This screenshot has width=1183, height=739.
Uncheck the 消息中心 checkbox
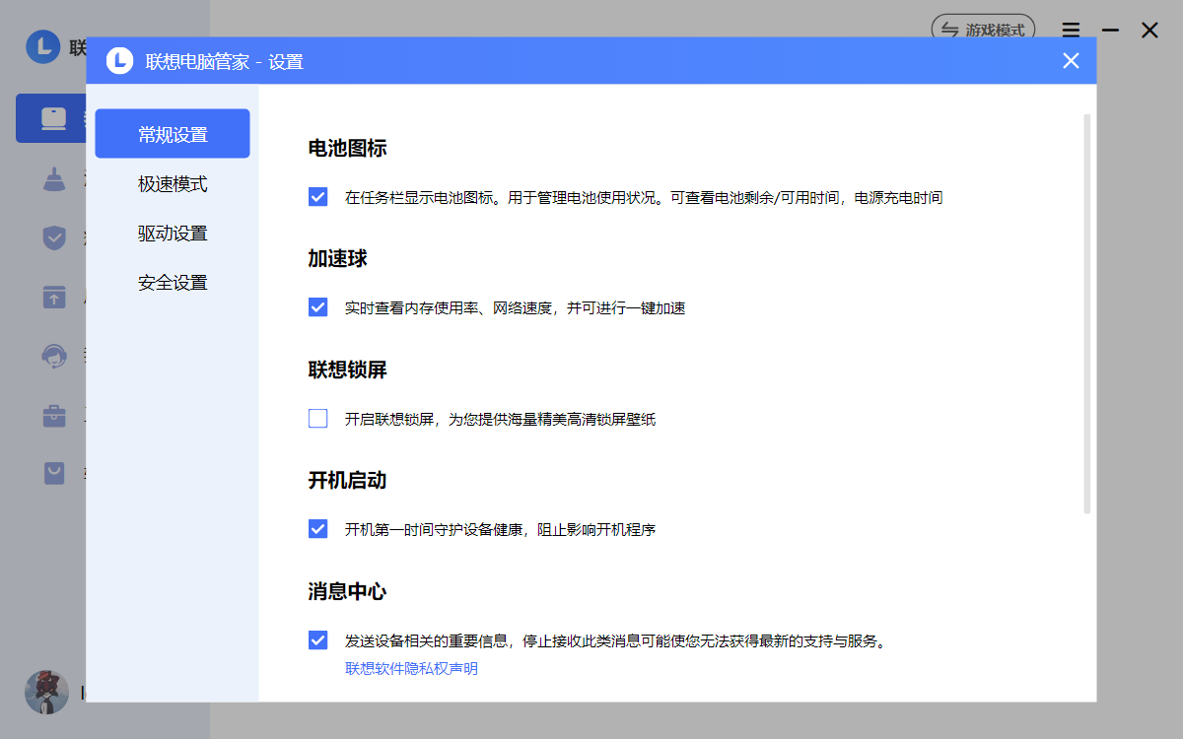pyautogui.click(x=317, y=640)
